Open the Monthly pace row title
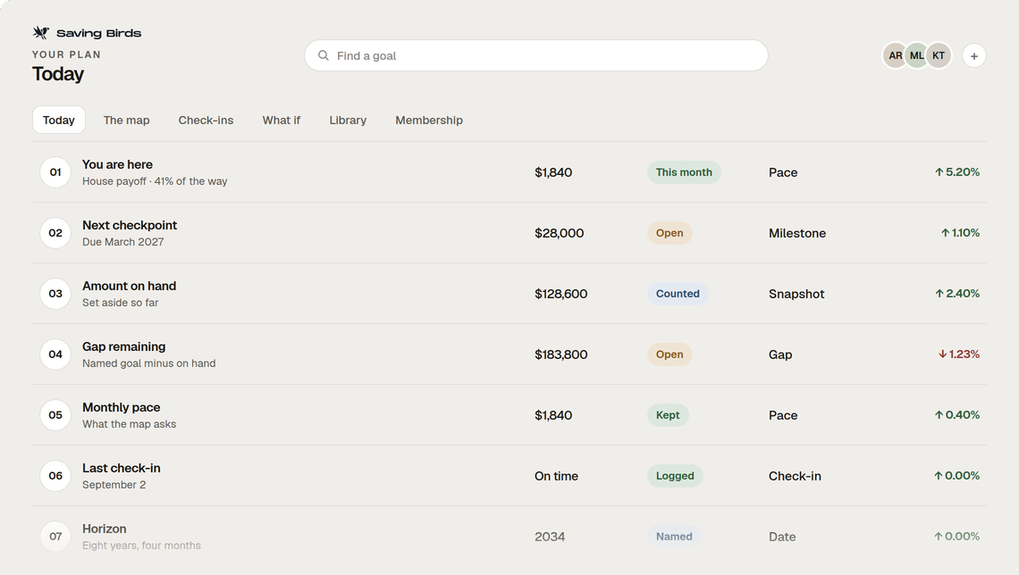The width and height of the screenshot is (1019, 575). tap(121, 407)
